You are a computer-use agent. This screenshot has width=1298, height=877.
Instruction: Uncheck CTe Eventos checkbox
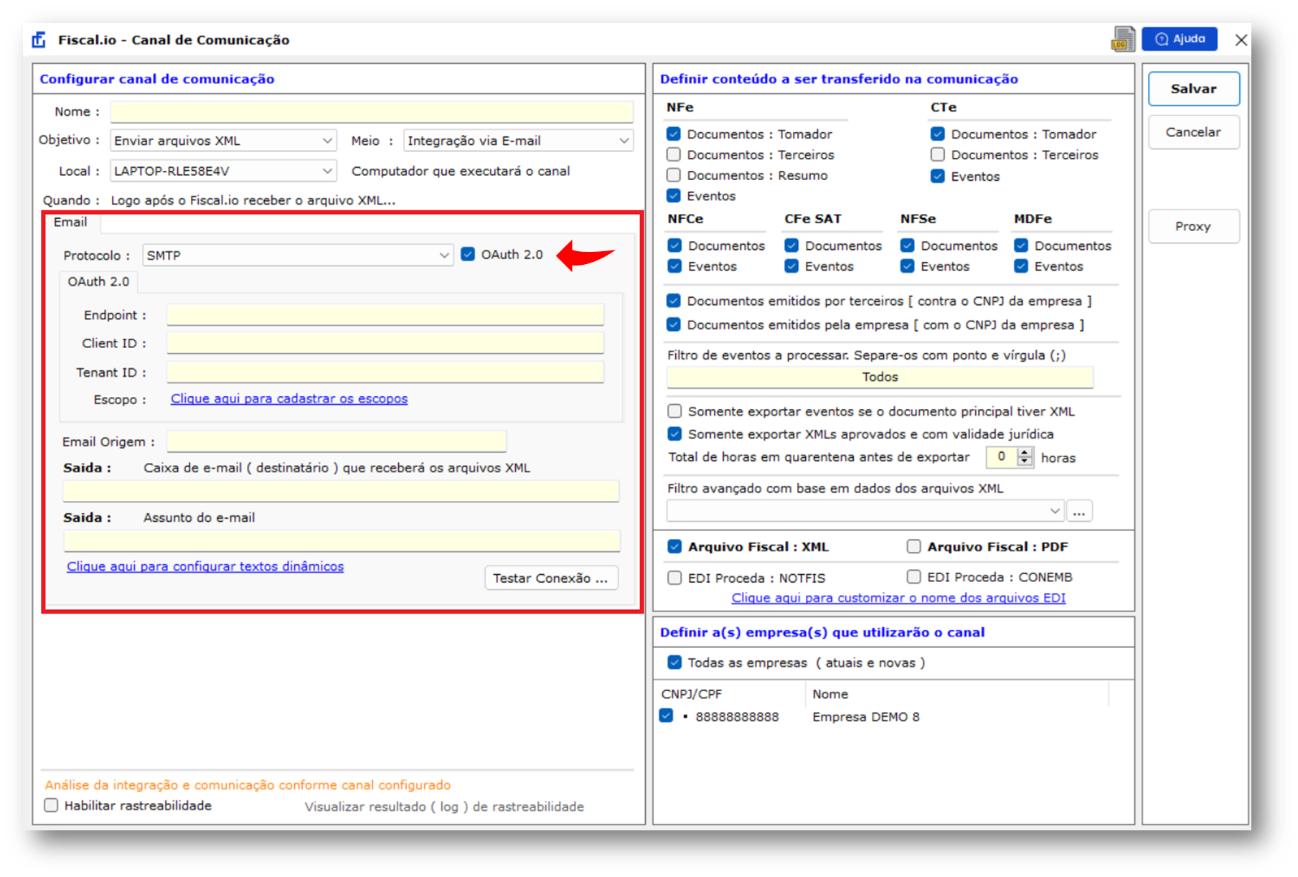point(938,176)
